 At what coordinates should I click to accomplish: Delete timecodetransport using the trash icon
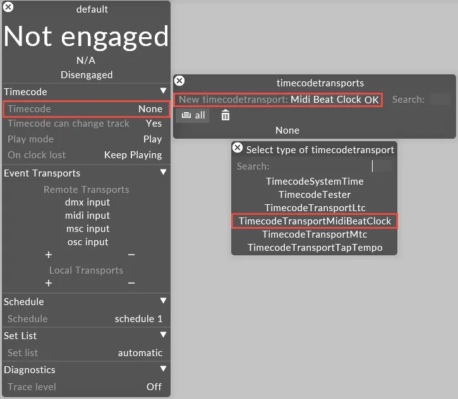click(226, 115)
